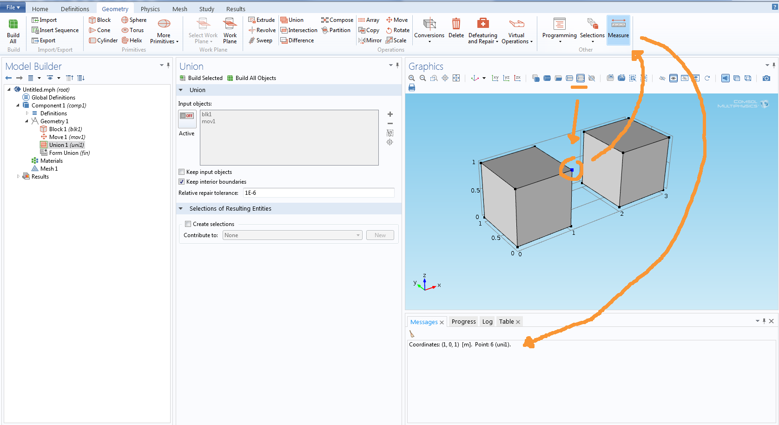Switch to the Physics ribbon tab
779x425 pixels.
point(150,9)
